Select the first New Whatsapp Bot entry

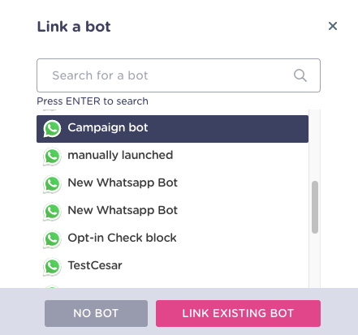(172, 184)
